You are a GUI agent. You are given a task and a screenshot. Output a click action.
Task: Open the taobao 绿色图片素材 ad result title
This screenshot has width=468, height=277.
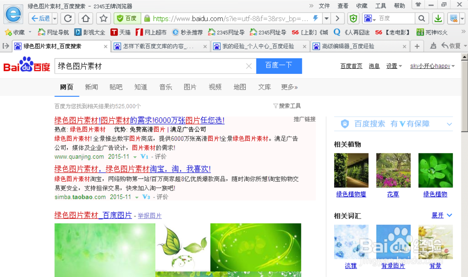click(x=132, y=169)
